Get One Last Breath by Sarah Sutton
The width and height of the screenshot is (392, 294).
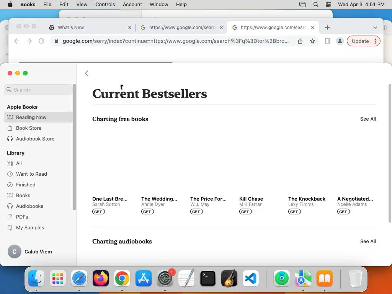[x=98, y=212]
